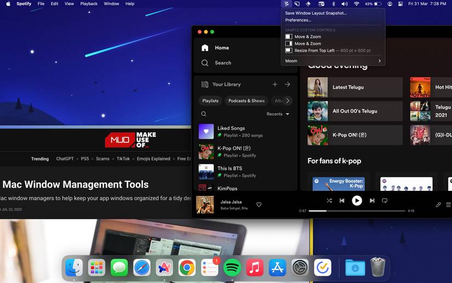Expand the Moom submenu
Screen dimensions: 452x283
point(333,61)
